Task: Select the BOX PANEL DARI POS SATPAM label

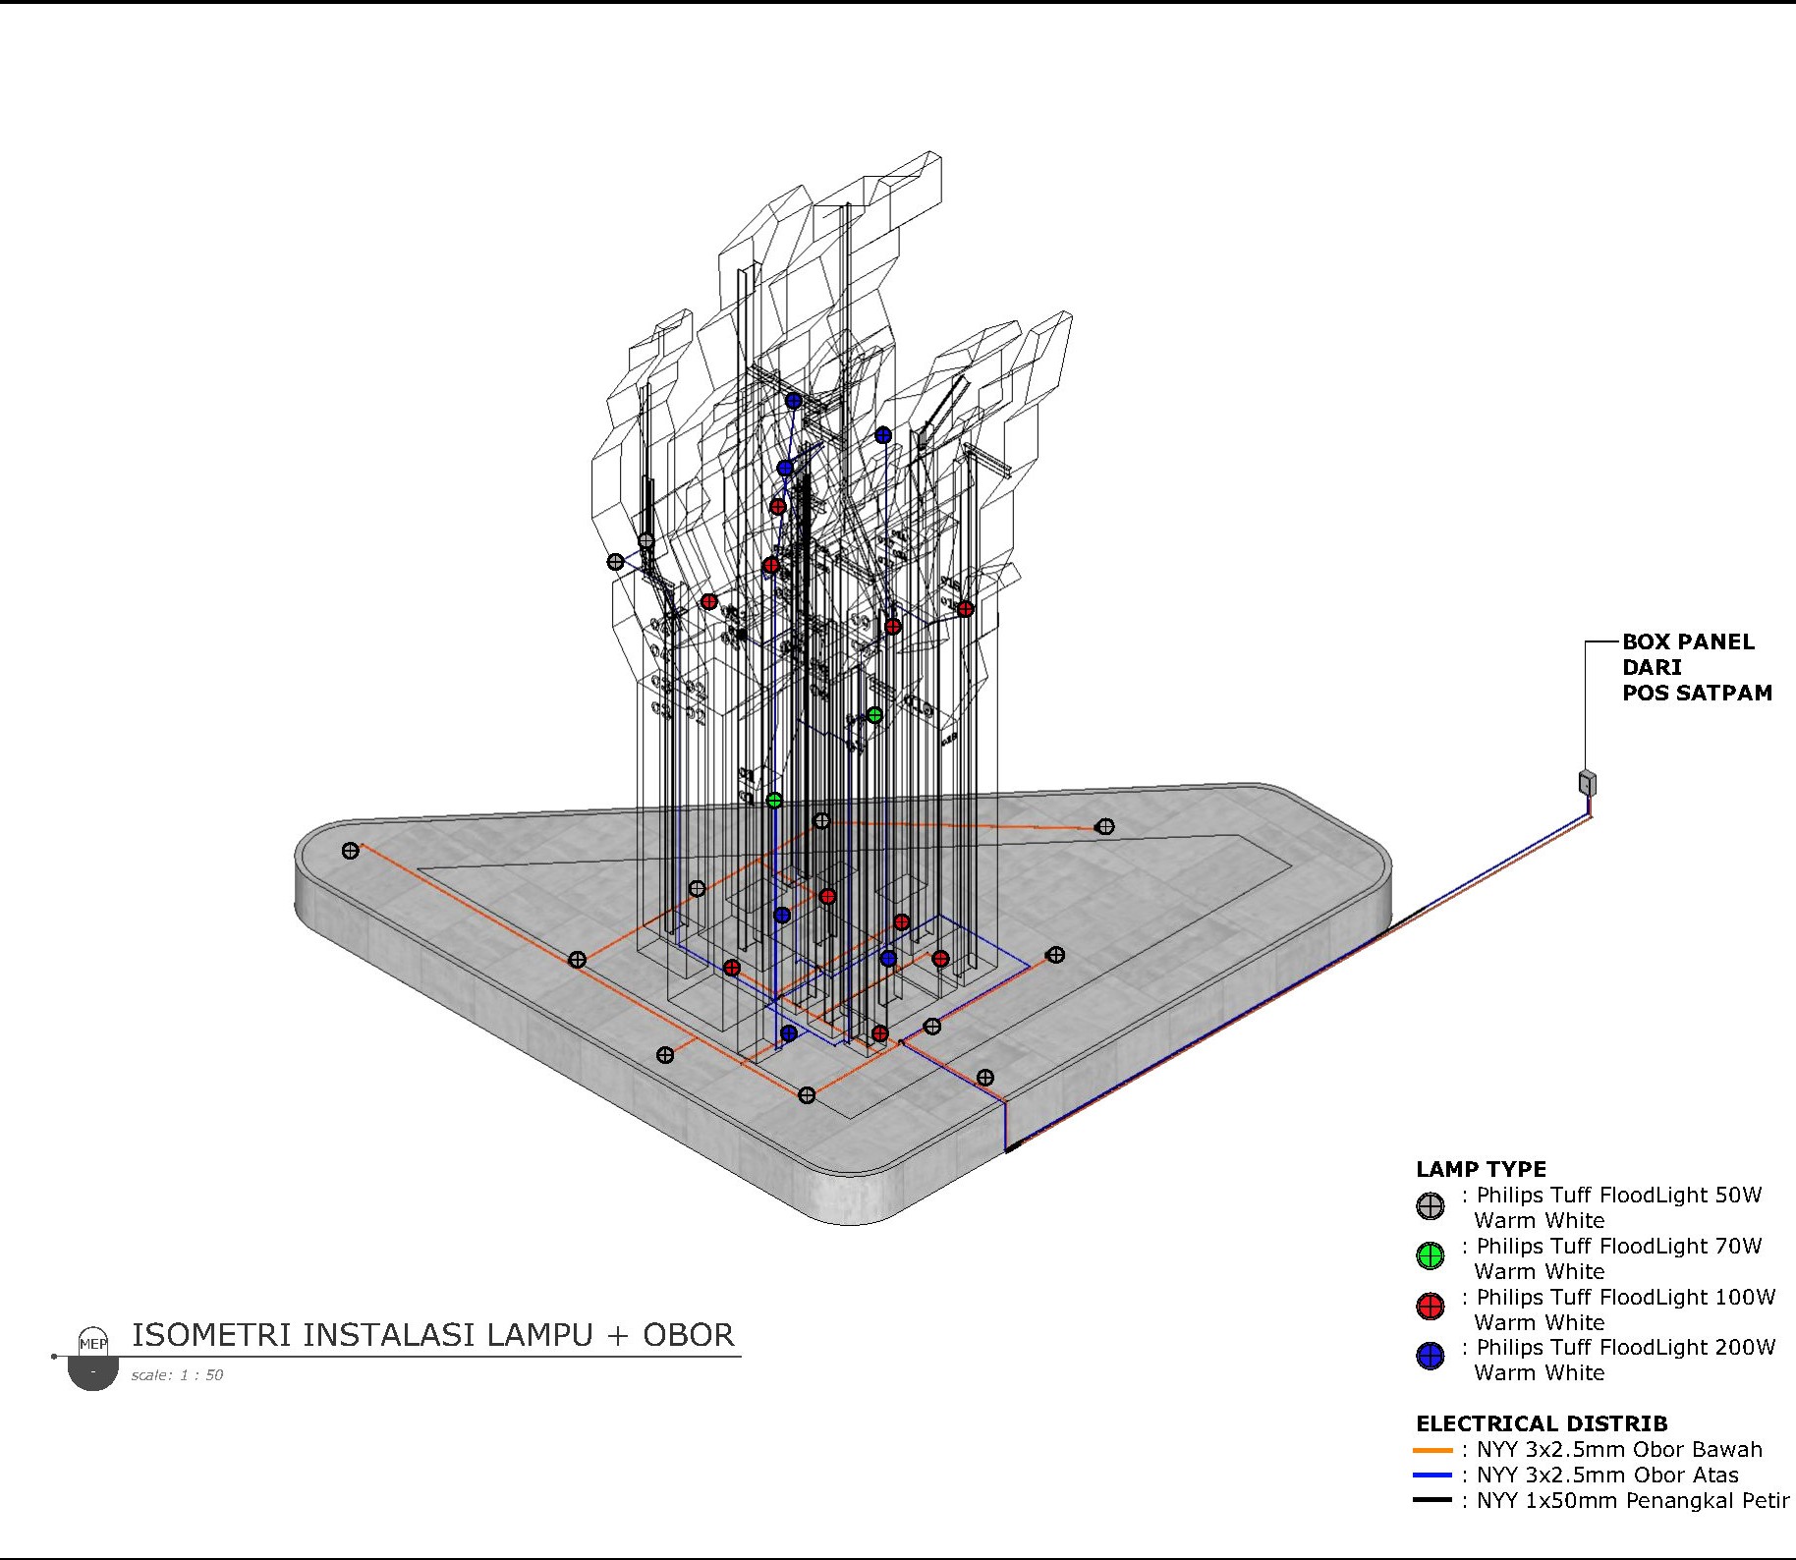Action: (1696, 667)
